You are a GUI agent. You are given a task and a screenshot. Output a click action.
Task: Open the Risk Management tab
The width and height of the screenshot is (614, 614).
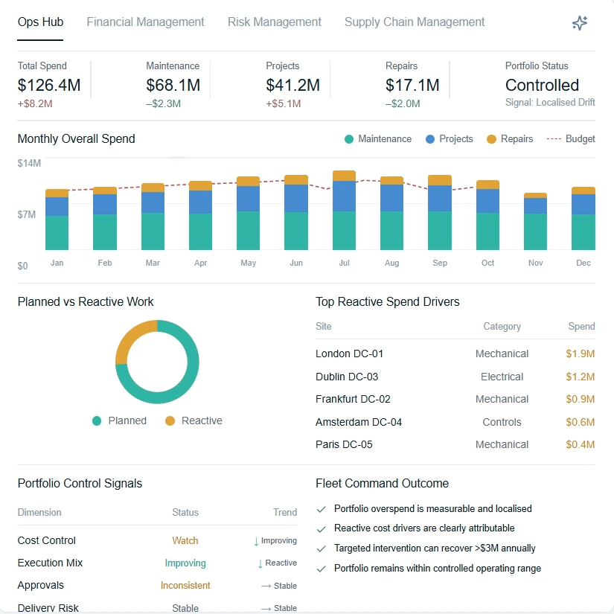point(275,22)
